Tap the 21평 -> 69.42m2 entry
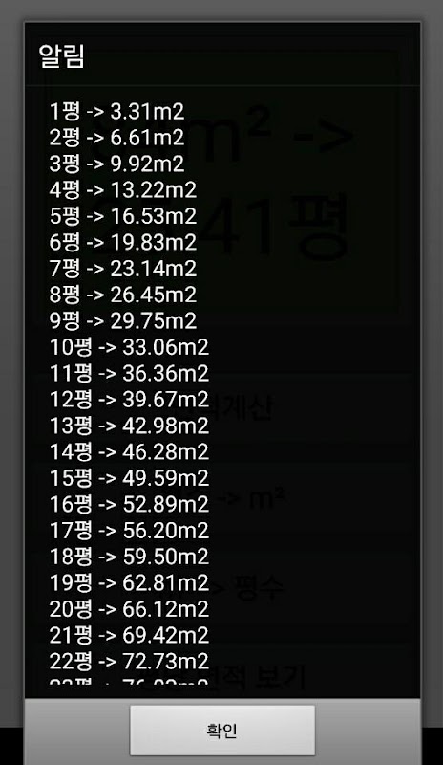443x765 pixels. 129,635
